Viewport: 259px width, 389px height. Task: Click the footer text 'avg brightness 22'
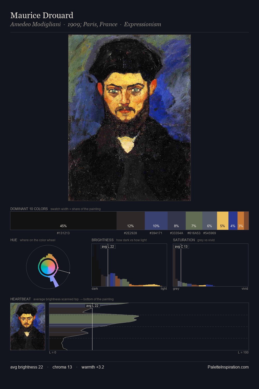click(x=27, y=367)
